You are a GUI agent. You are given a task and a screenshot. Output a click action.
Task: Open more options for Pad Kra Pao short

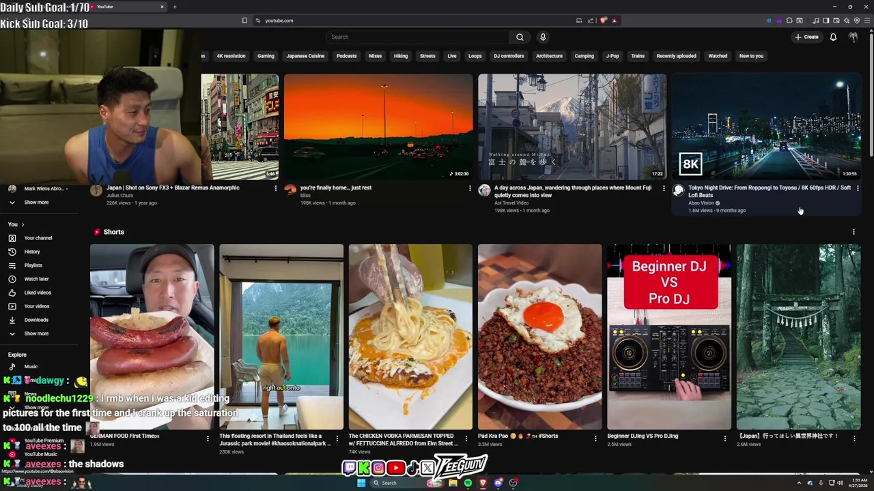pyautogui.click(x=595, y=438)
